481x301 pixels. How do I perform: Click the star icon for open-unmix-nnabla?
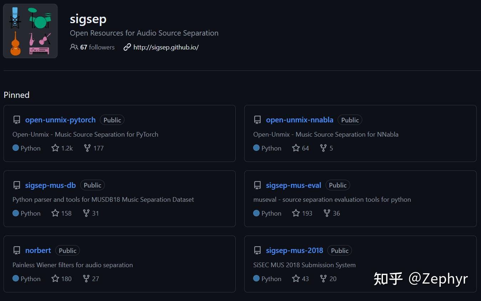296,148
